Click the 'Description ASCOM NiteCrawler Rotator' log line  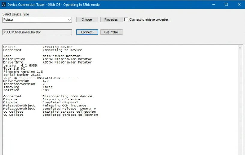coord(47,59)
